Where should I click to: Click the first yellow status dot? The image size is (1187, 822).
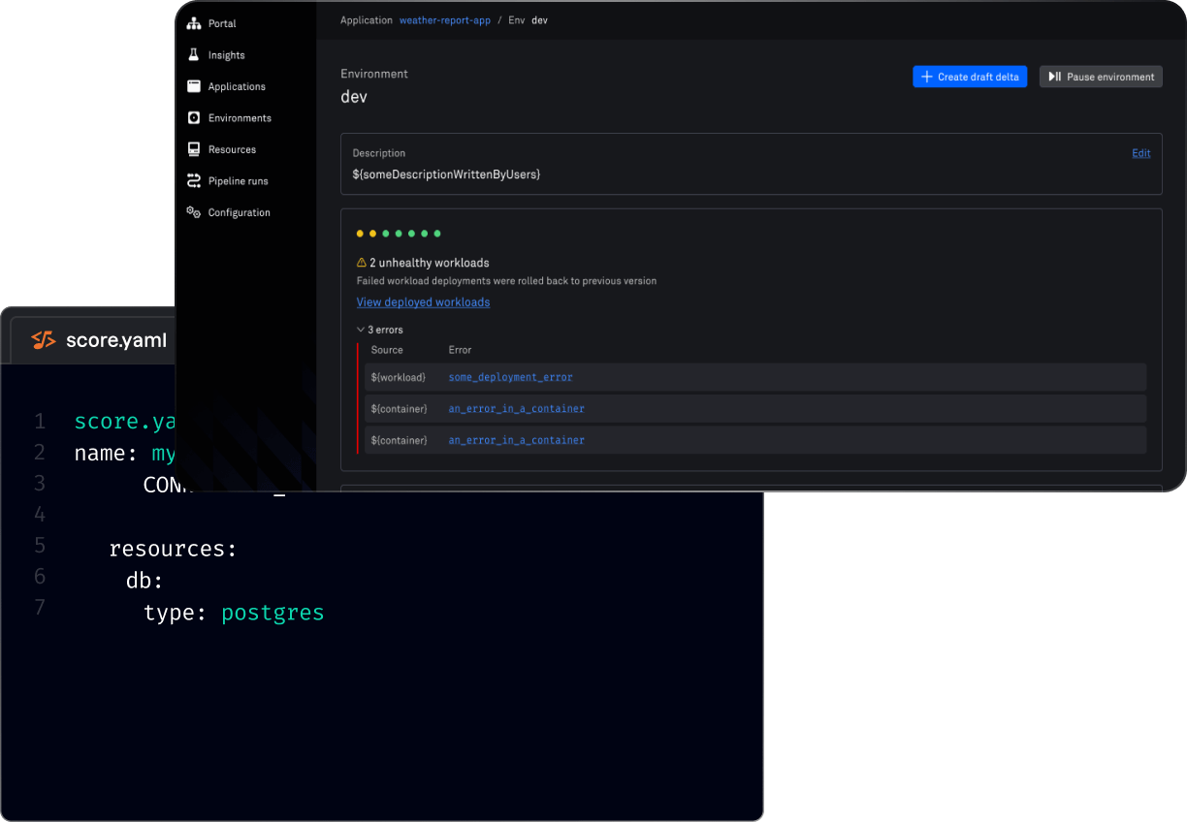359,234
